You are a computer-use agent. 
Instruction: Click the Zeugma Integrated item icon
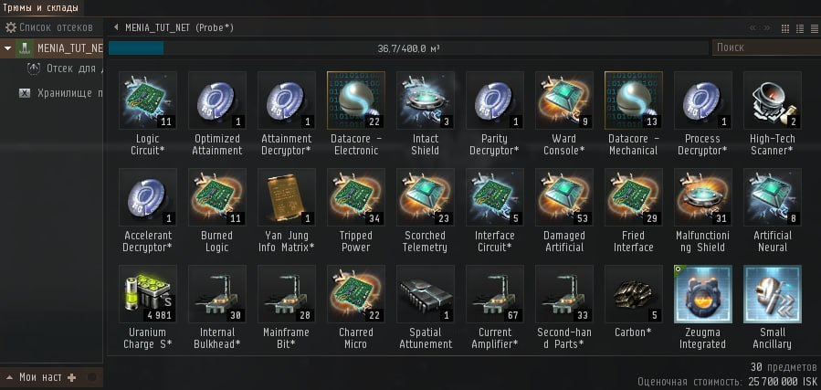pyautogui.click(x=703, y=294)
